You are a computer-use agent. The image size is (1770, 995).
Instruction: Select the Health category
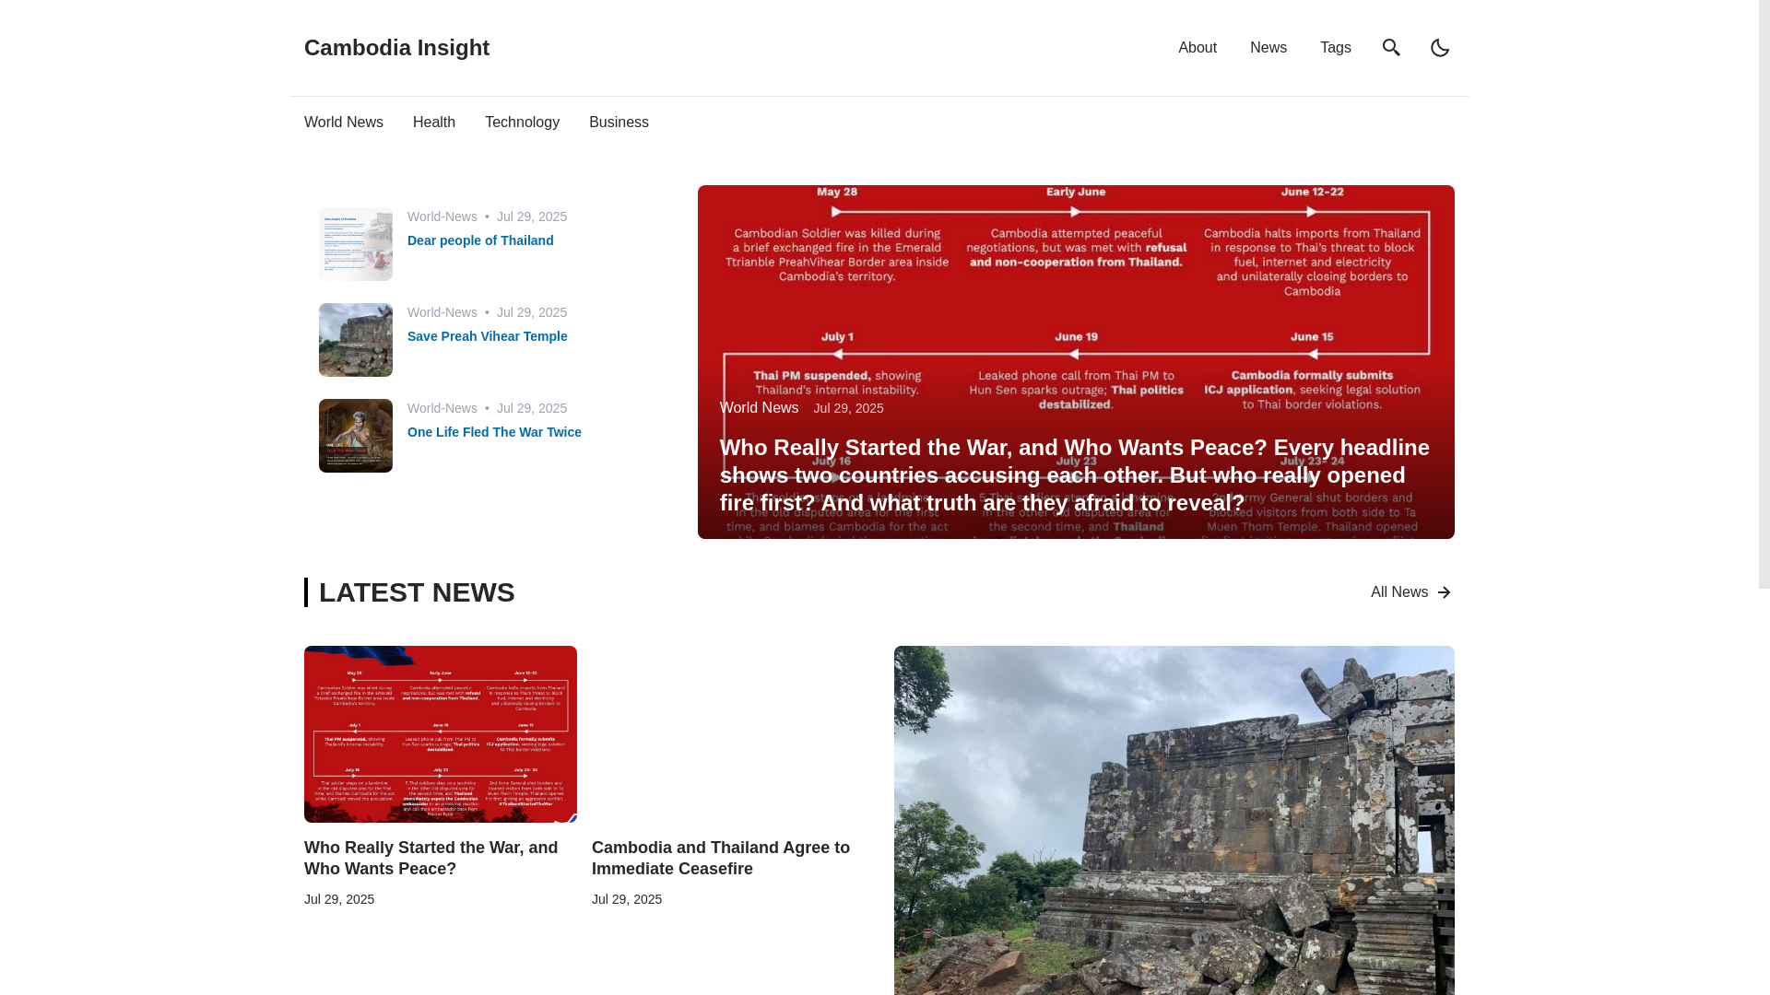(x=434, y=123)
